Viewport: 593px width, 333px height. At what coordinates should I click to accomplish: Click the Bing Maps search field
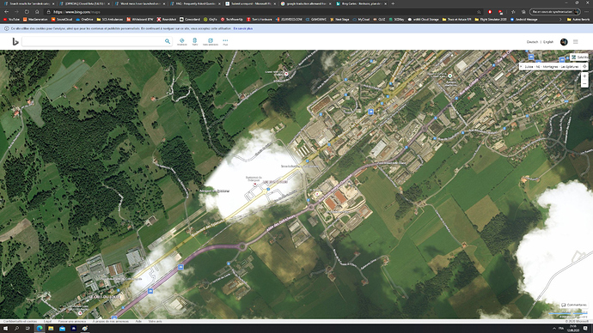pyautogui.click(x=93, y=41)
